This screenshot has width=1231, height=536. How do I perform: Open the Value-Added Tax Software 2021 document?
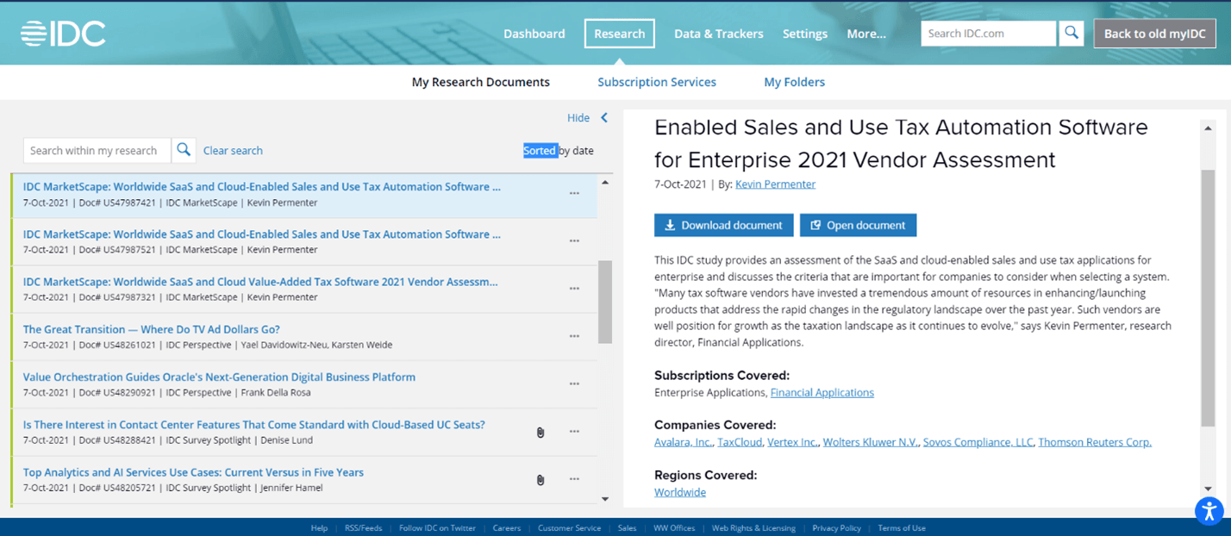(x=260, y=282)
